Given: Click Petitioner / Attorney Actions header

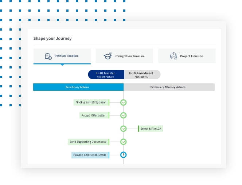Looking at the screenshot, I should (169, 87).
